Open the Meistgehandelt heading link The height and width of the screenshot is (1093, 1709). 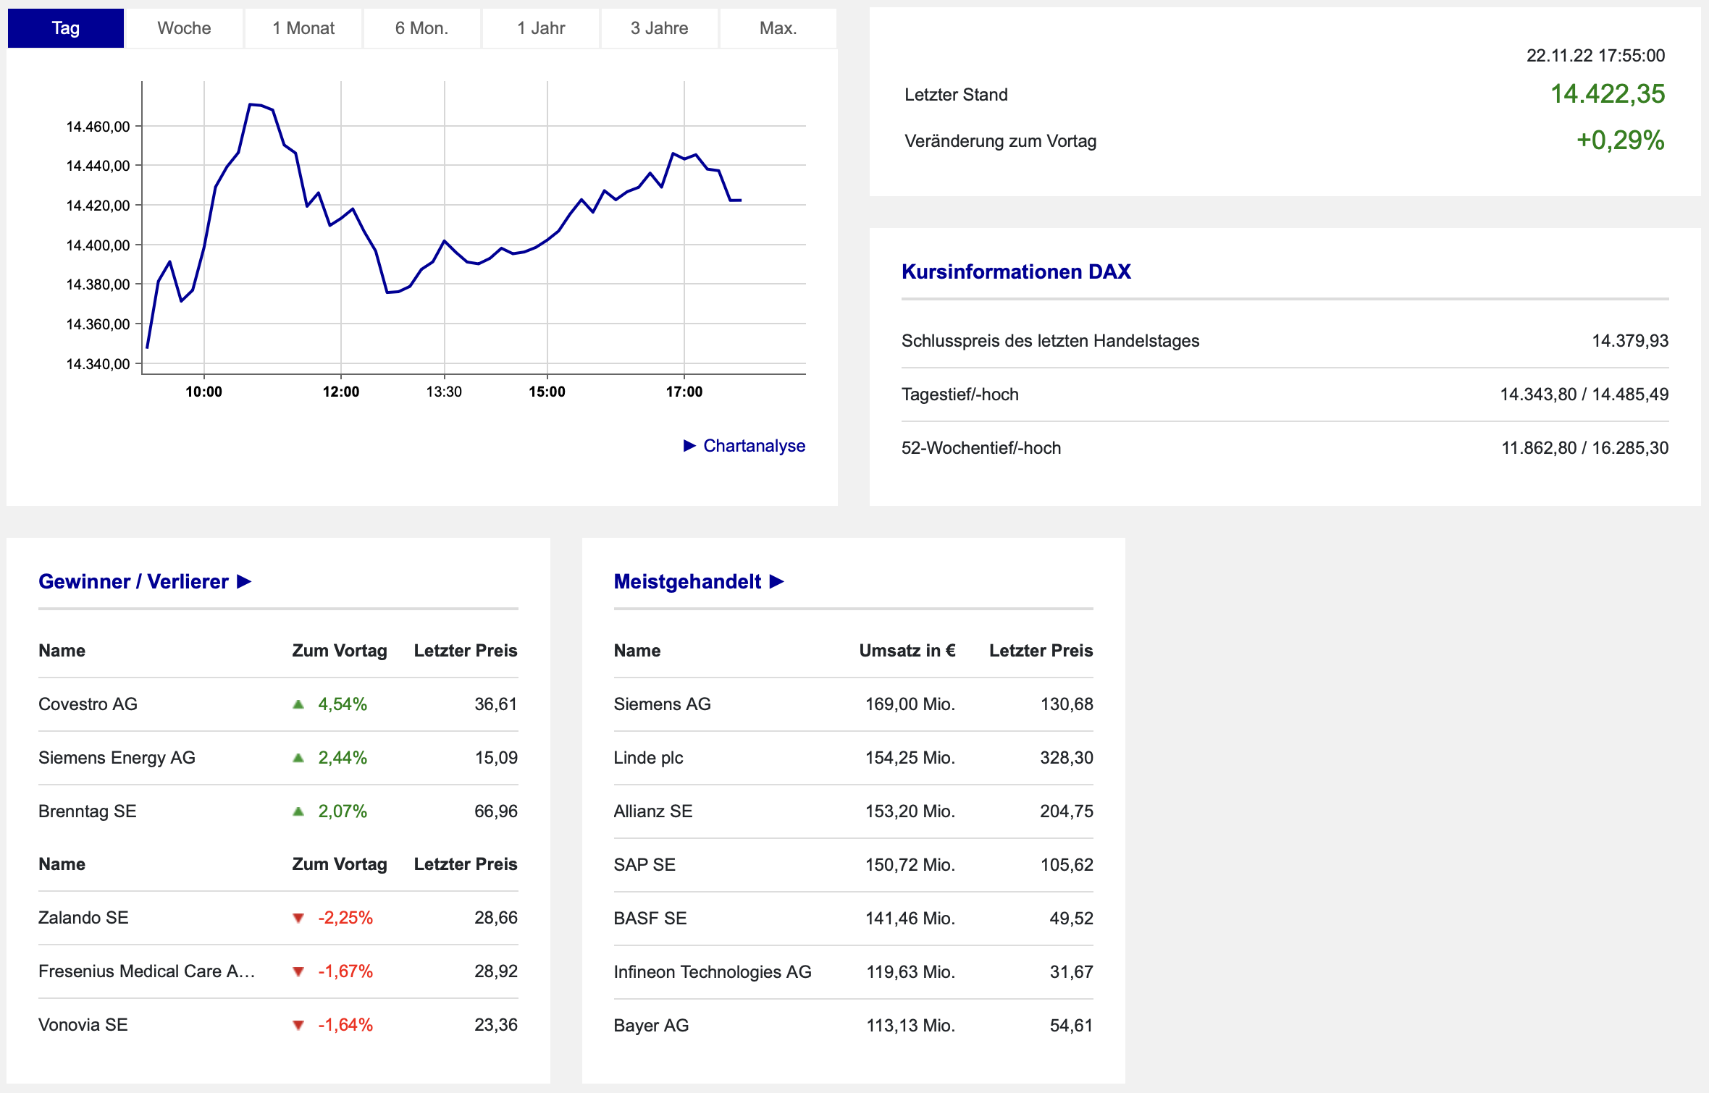(x=686, y=582)
